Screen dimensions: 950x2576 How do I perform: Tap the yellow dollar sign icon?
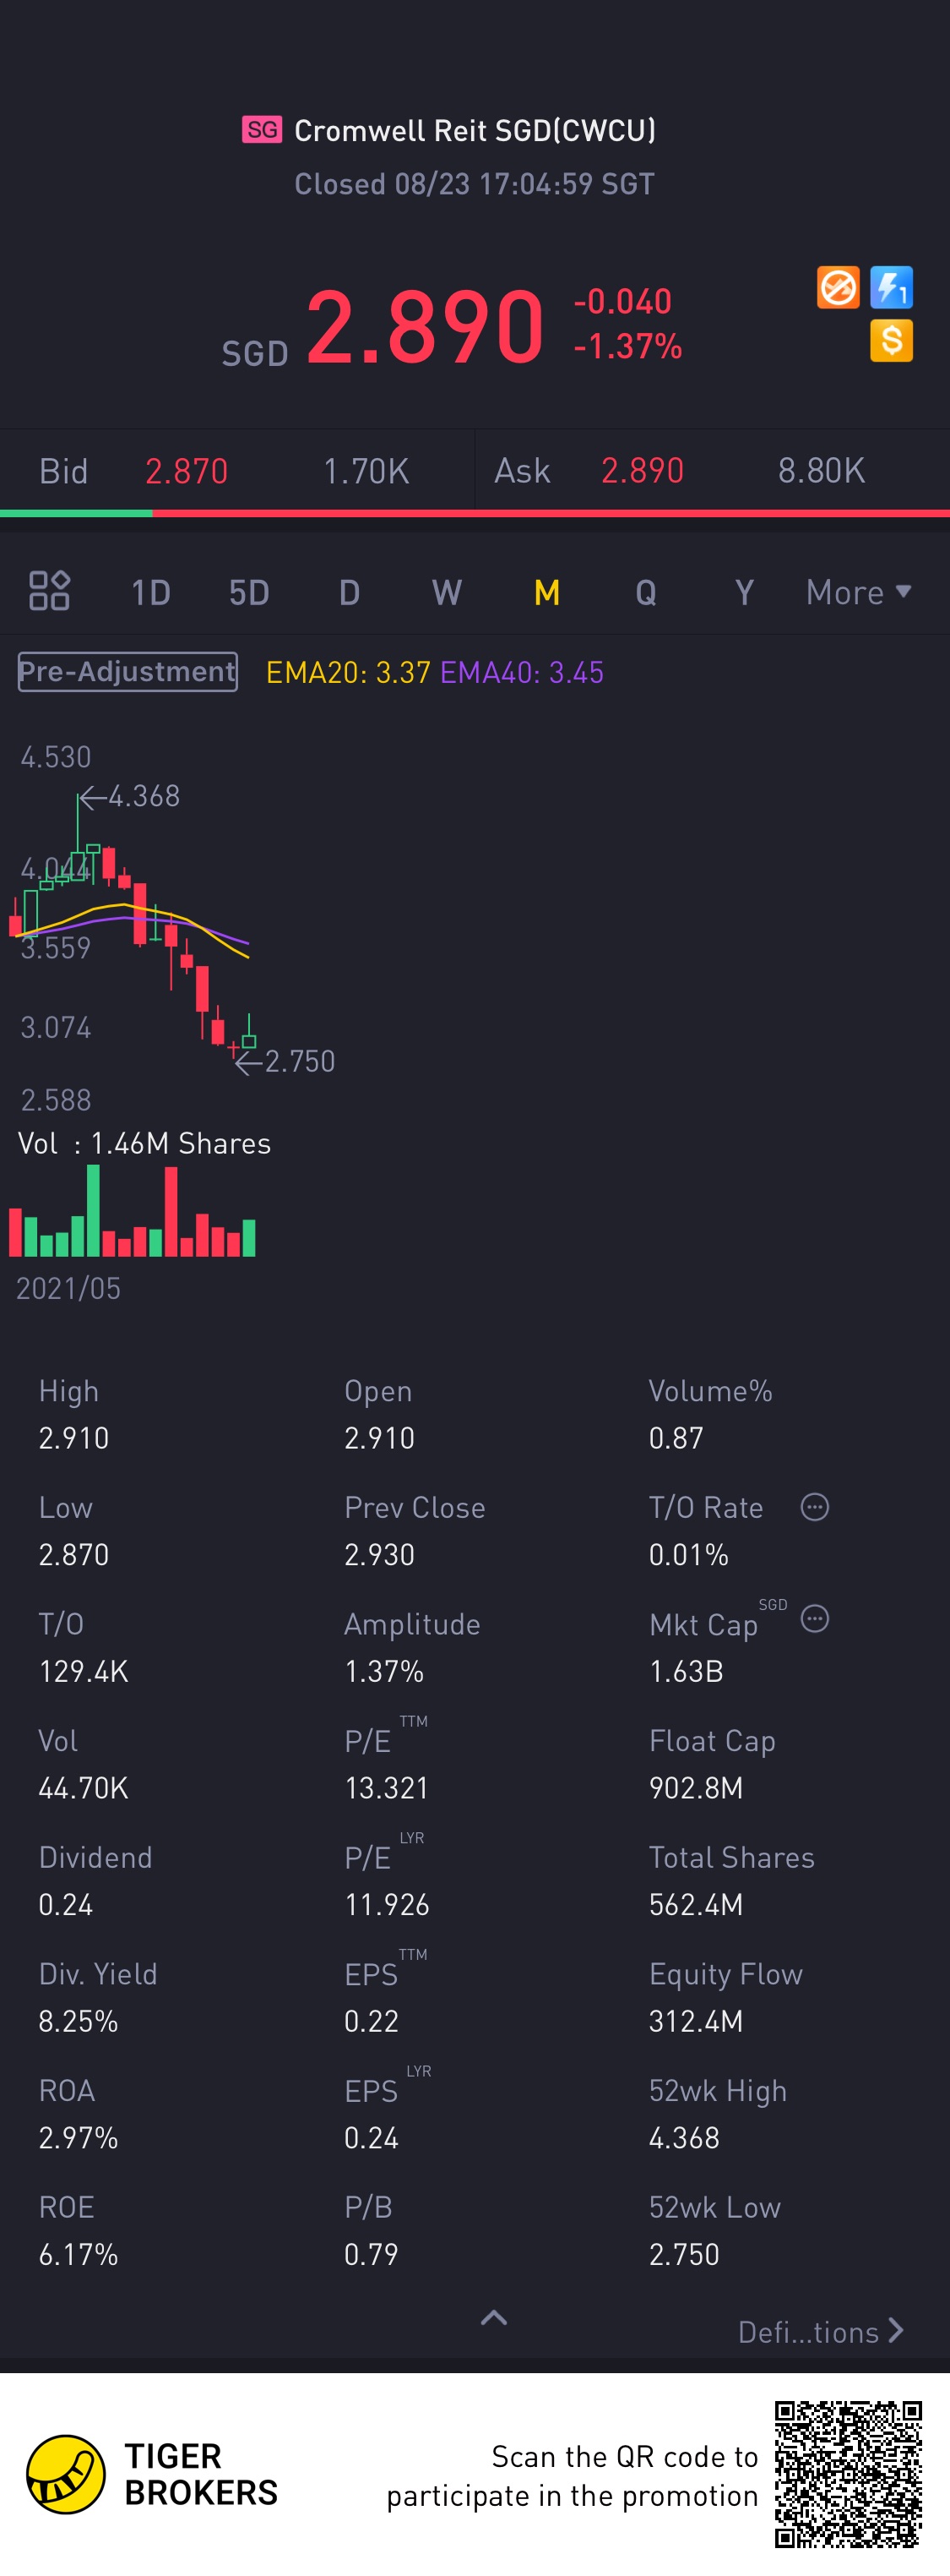(891, 341)
